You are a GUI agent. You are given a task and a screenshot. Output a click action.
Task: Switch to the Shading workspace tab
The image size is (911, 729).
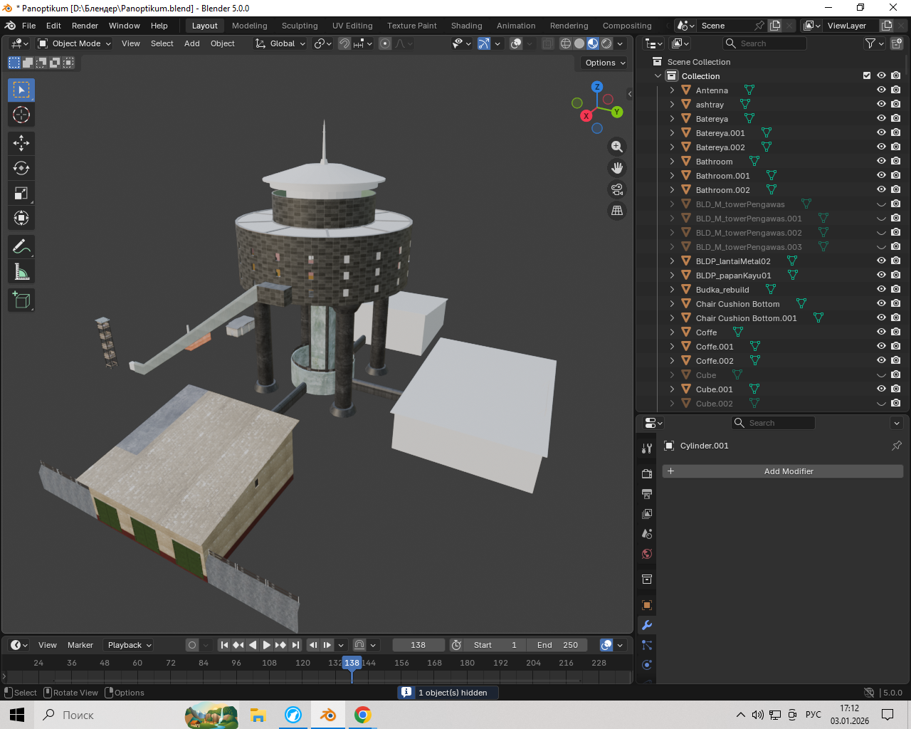466,26
